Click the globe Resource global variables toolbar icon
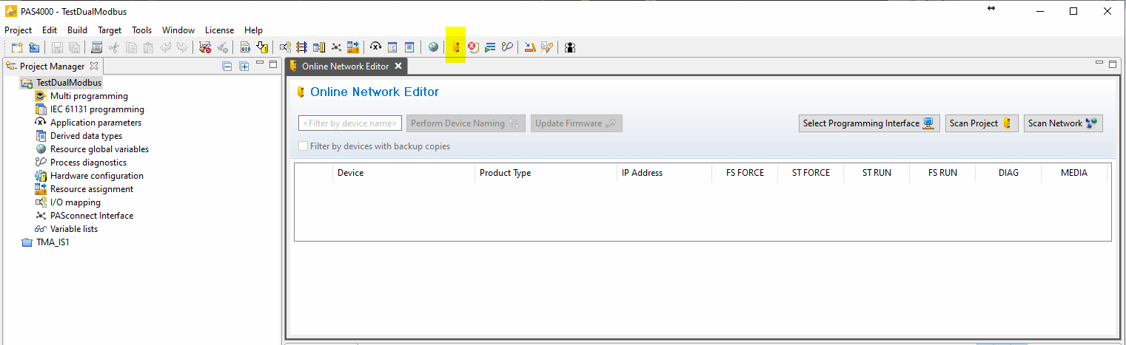Image resolution: width=1126 pixels, height=345 pixels. (x=433, y=47)
